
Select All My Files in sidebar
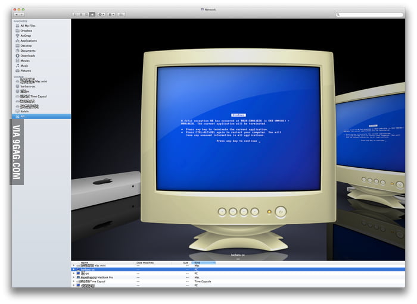[29, 26]
